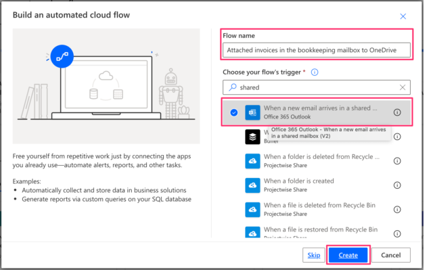This screenshot has width=433, height=270.
Task: Clear the 'shared' search text with X
Action: click(x=403, y=87)
